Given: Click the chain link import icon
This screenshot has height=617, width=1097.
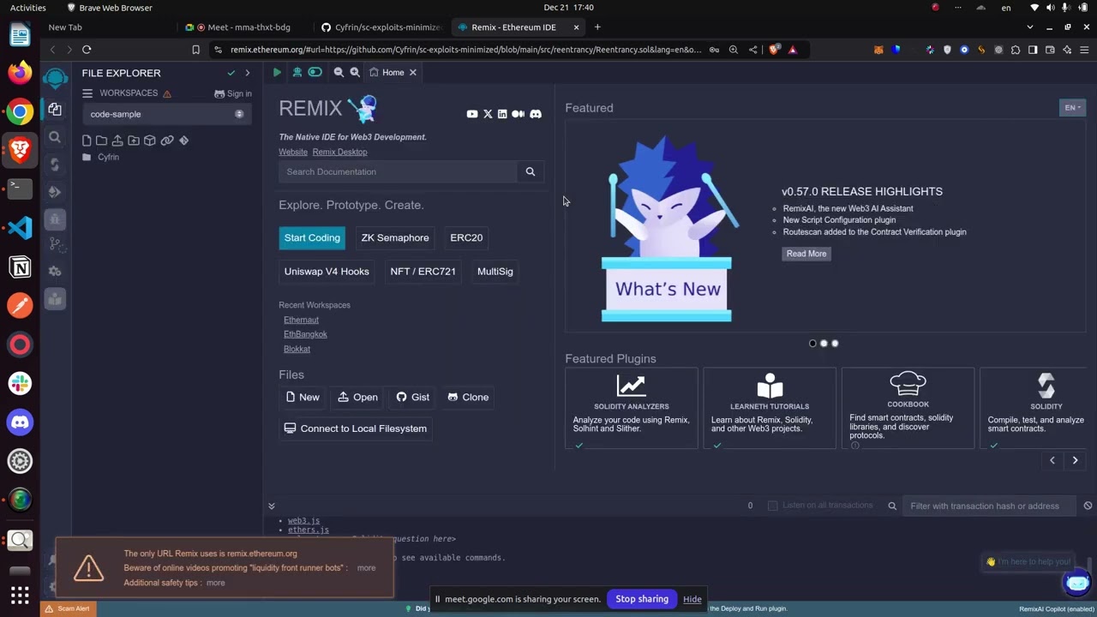Looking at the screenshot, I should coord(167,141).
